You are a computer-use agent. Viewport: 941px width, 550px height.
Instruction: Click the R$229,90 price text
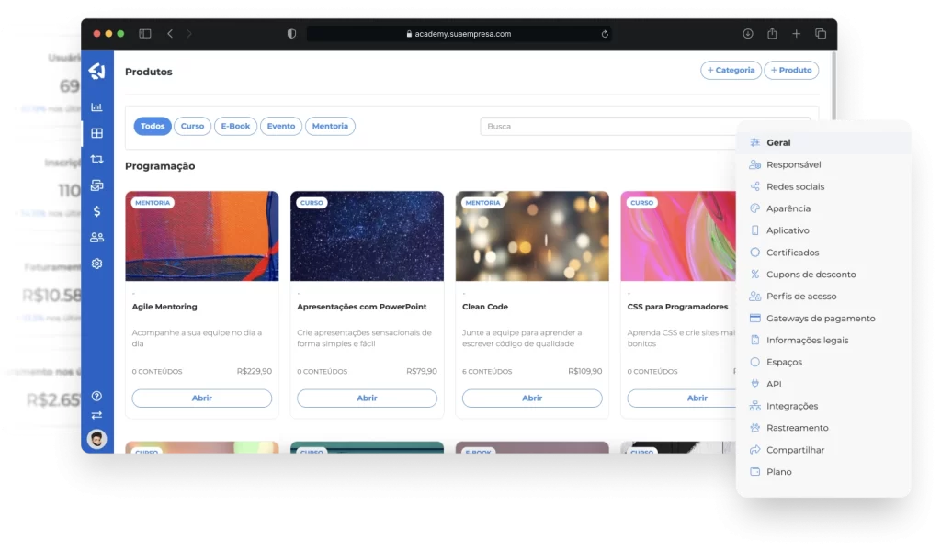255,371
